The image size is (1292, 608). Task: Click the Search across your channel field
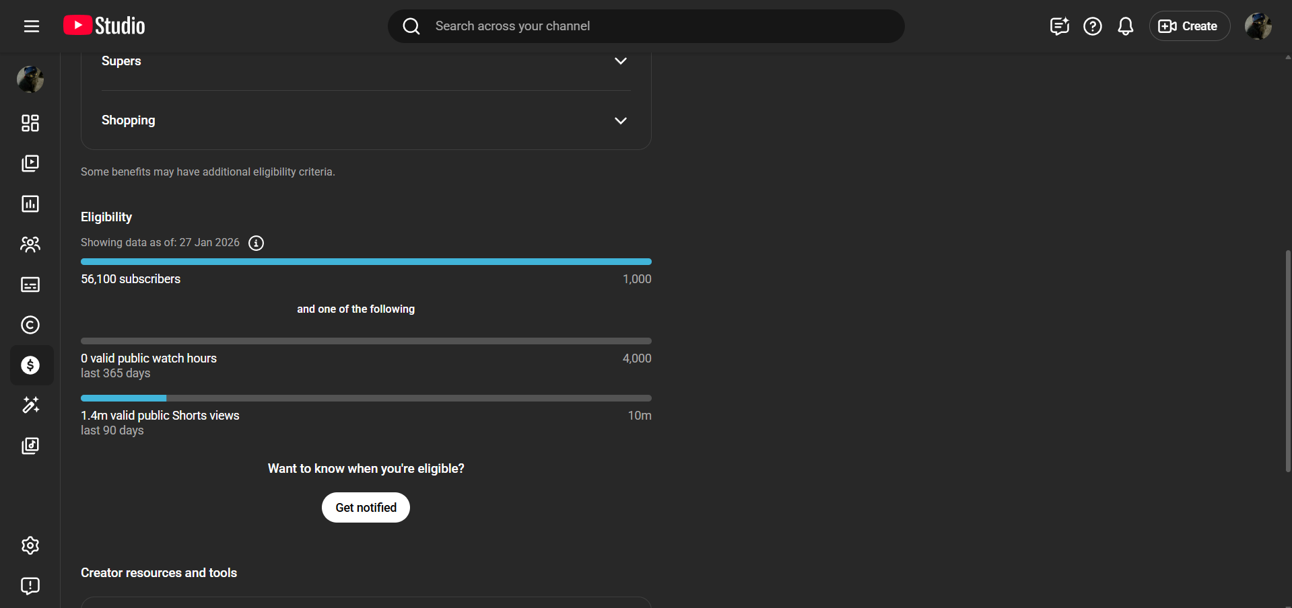tap(646, 26)
